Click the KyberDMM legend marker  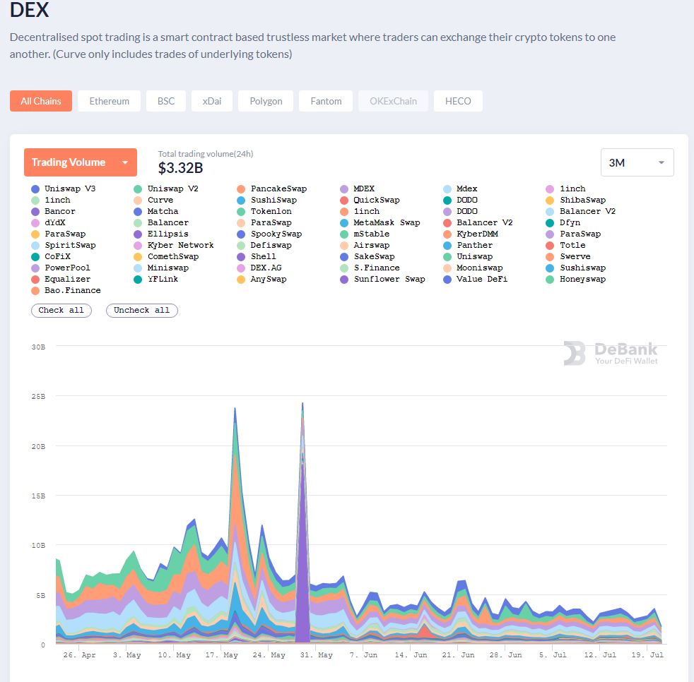[x=447, y=234]
